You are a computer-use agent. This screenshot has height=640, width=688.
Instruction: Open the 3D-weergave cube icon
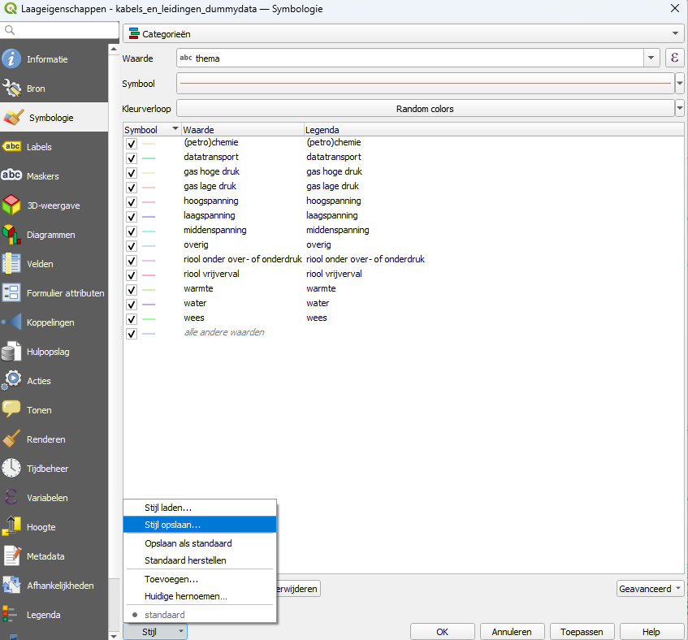11,205
